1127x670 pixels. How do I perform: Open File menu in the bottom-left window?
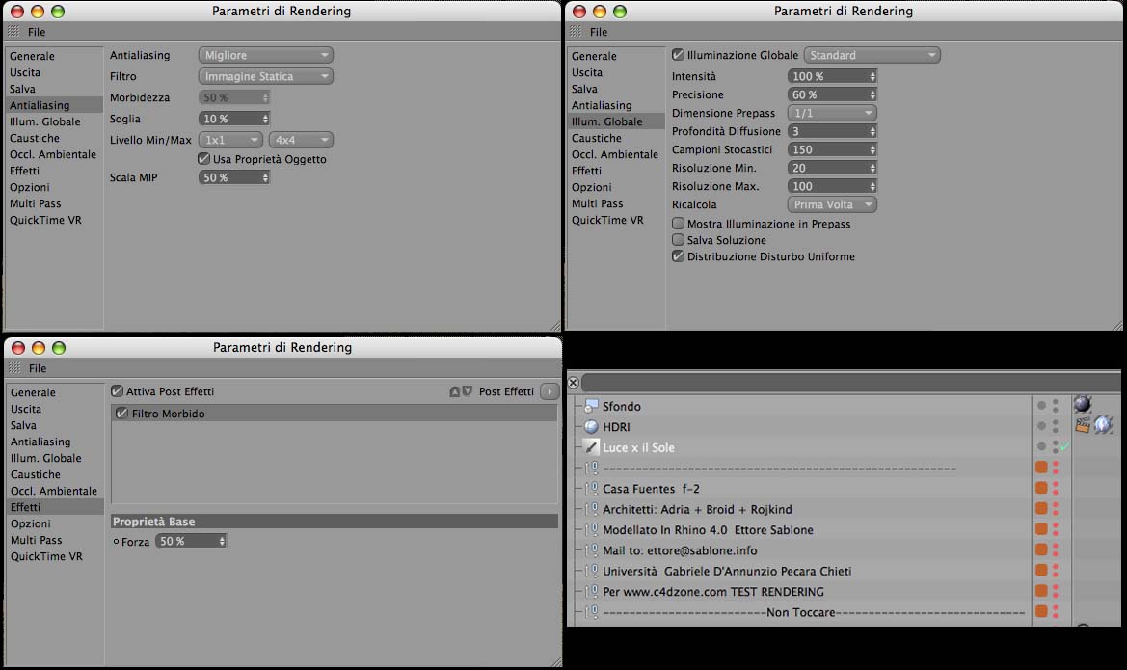pyautogui.click(x=38, y=368)
